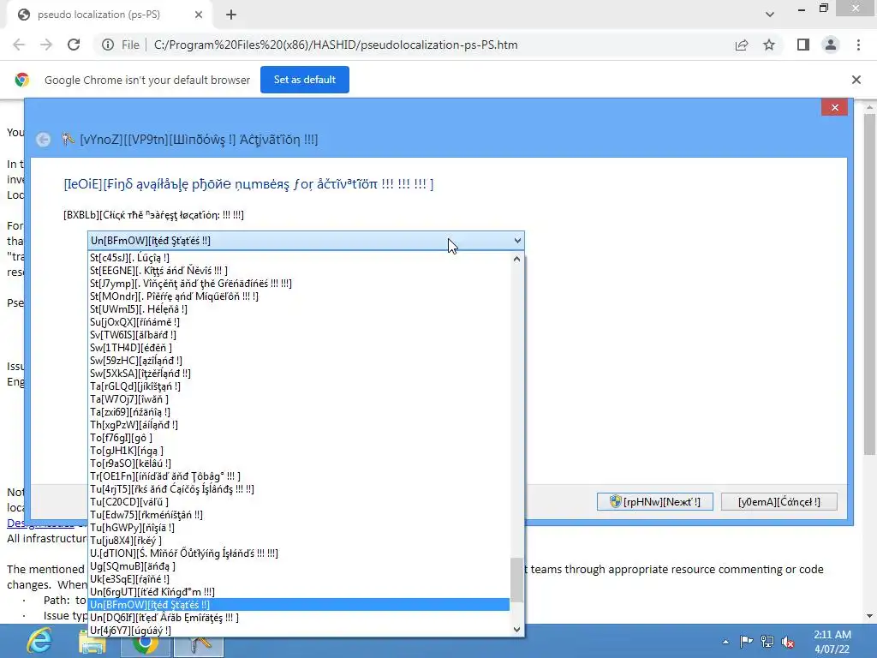Choose Sweden from the list

pos(299,348)
